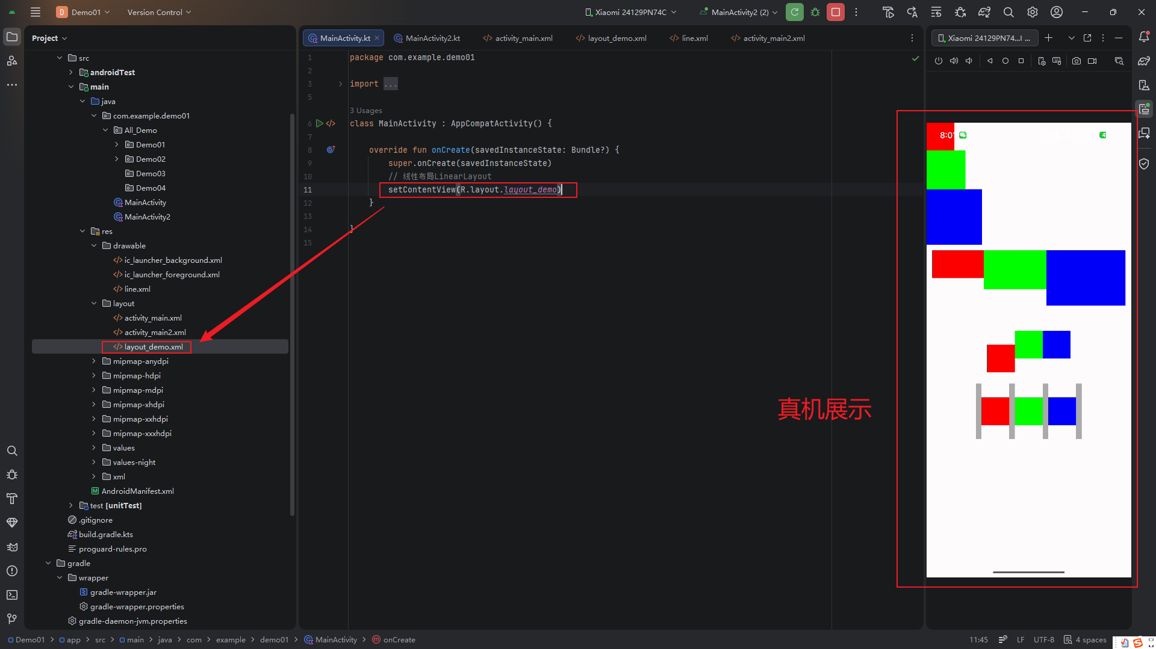Toggle the Project tool window folder icon

12,37
